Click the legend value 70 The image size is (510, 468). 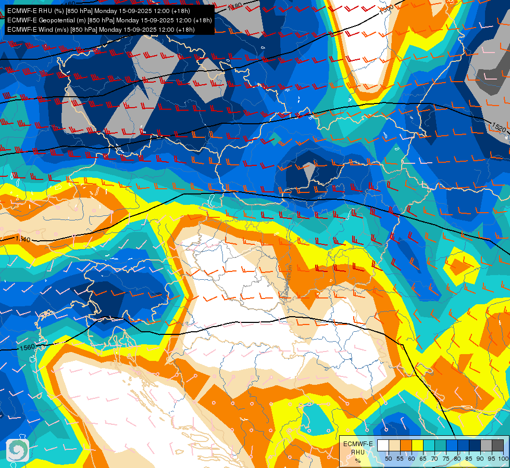tap(434, 459)
